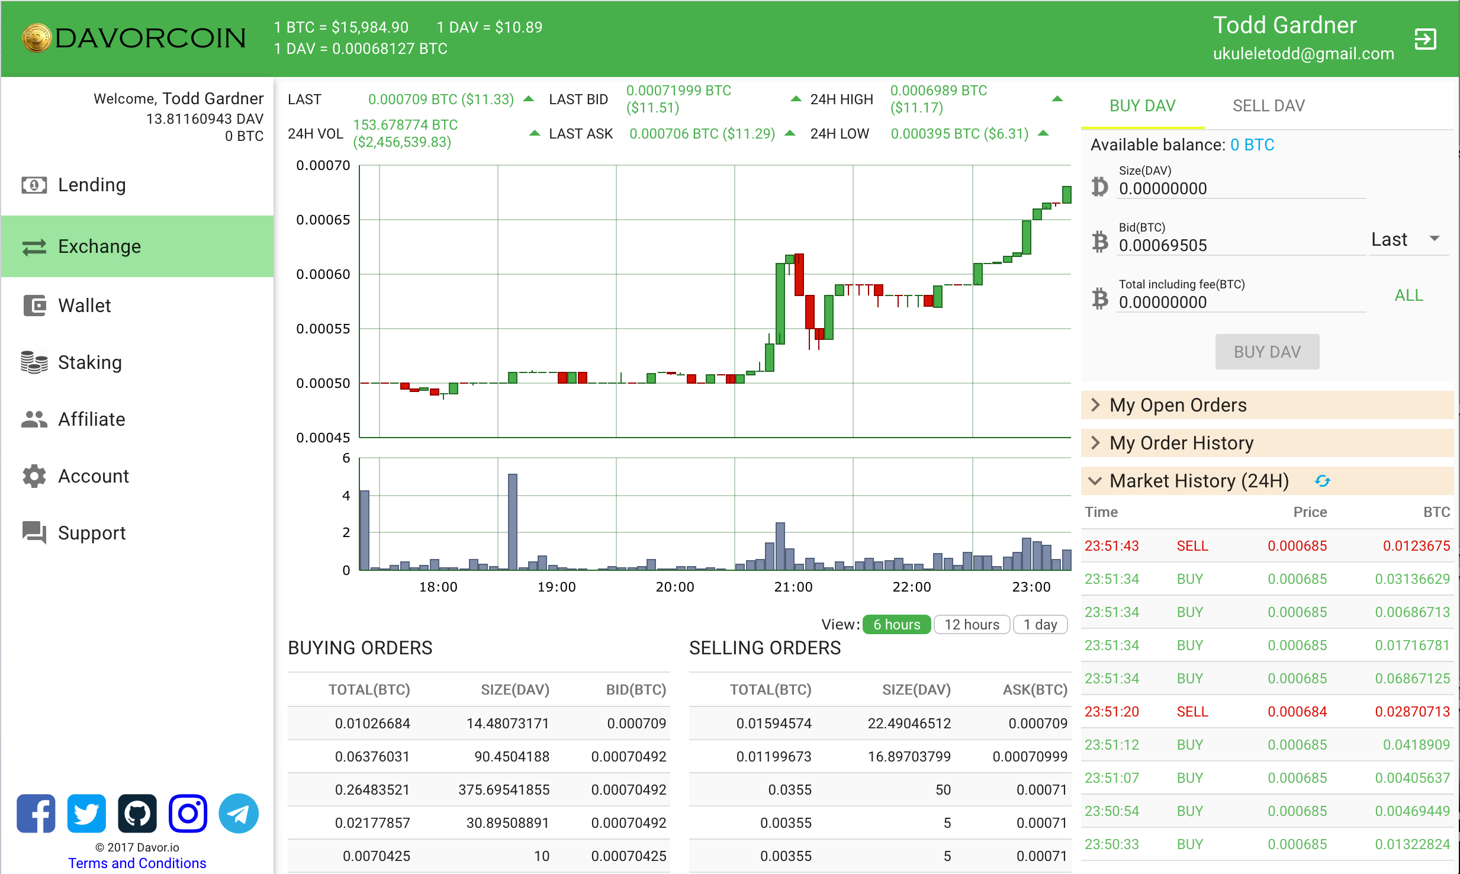This screenshot has height=874, width=1460.
Task: Click the Bitcoin icon beside Total field
Action: click(1100, 299)
